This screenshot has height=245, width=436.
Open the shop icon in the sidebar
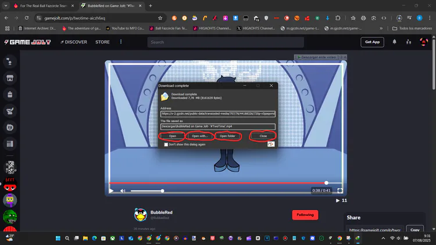10,78
